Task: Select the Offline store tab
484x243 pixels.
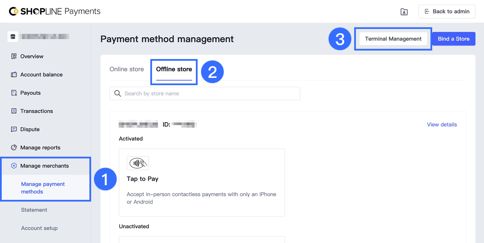Action: pyautogui.click(x=174, y=69)
